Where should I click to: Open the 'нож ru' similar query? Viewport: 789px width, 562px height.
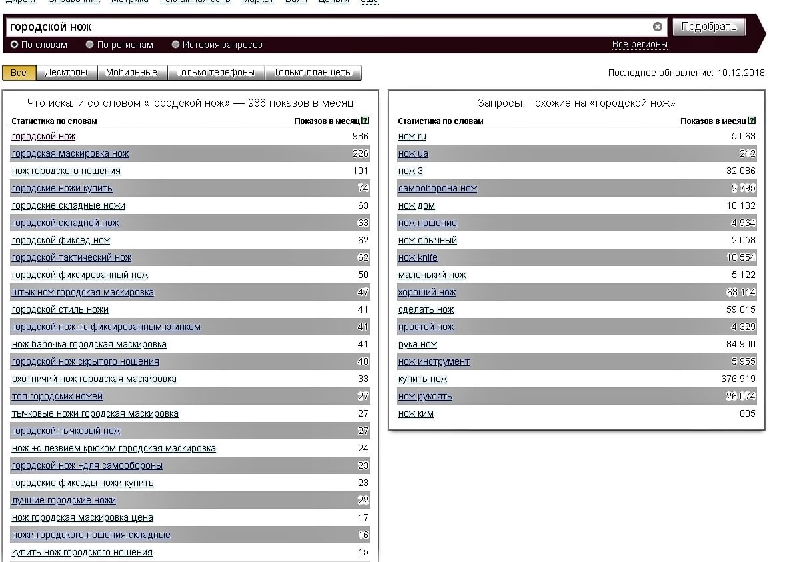412,136
